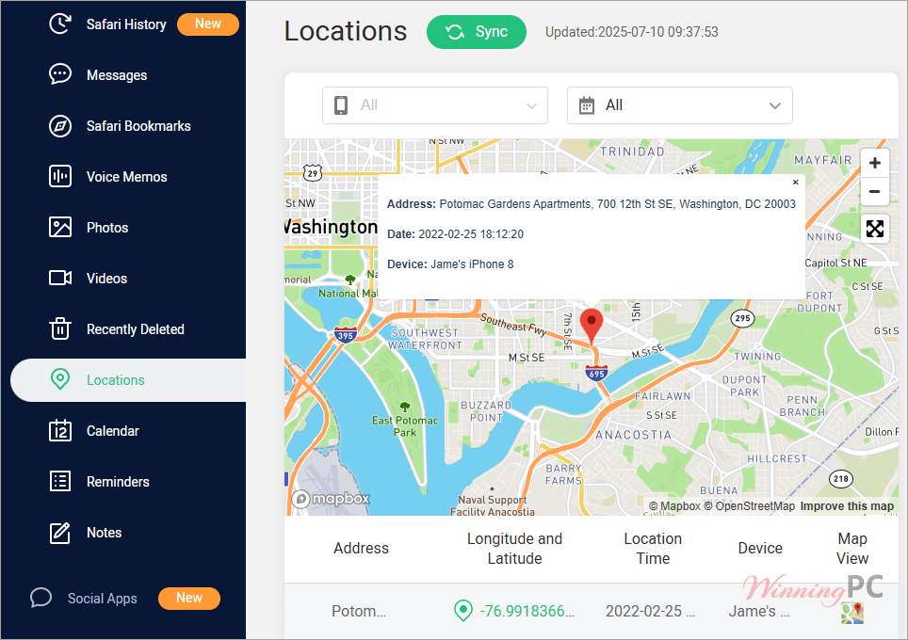Image resolution: width=908 pixels, height=640 pixels.
Task: Click the Calendar icon in sidebar
Action: point(60,430)
